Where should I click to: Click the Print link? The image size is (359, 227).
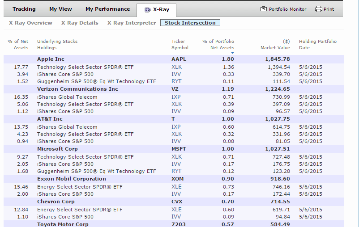click(x=329, y=9)
